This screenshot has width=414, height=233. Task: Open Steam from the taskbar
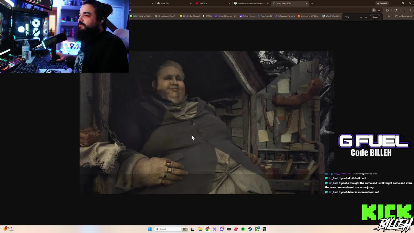[x=250, y=229]
